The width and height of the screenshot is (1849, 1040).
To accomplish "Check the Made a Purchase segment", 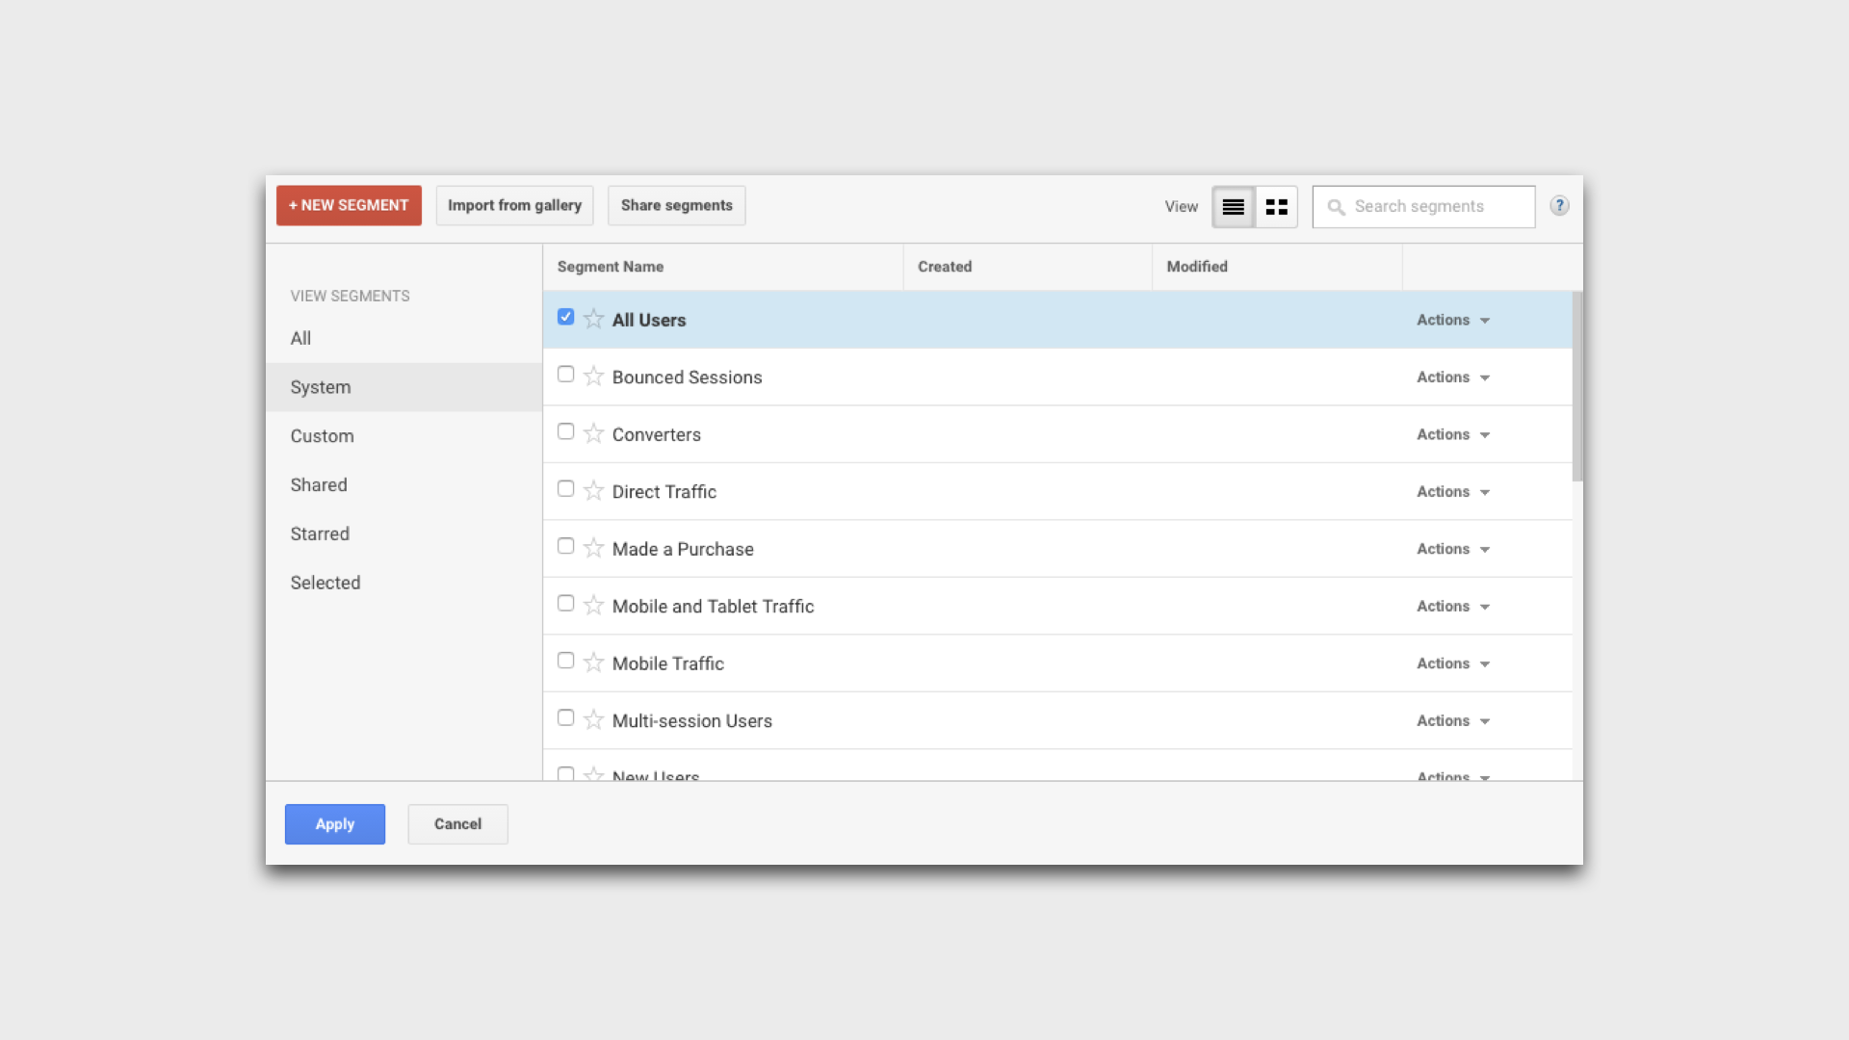I will coord(565,545).
